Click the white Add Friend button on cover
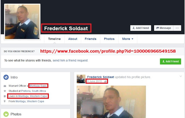The width and height of the screenshot is (185, 118). [x=141, y=28]
